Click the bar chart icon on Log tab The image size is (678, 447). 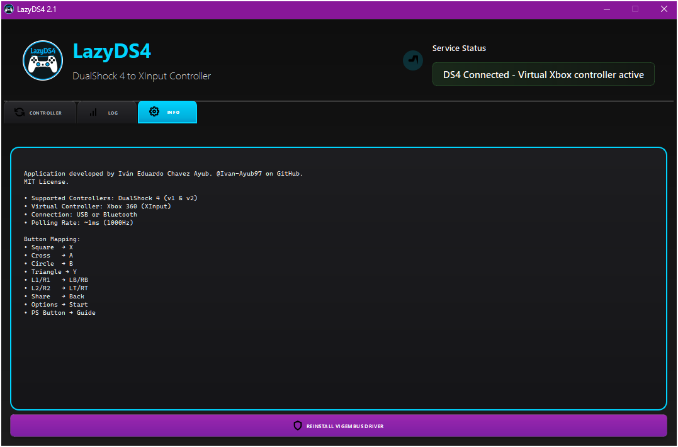(x=93, y=113)
